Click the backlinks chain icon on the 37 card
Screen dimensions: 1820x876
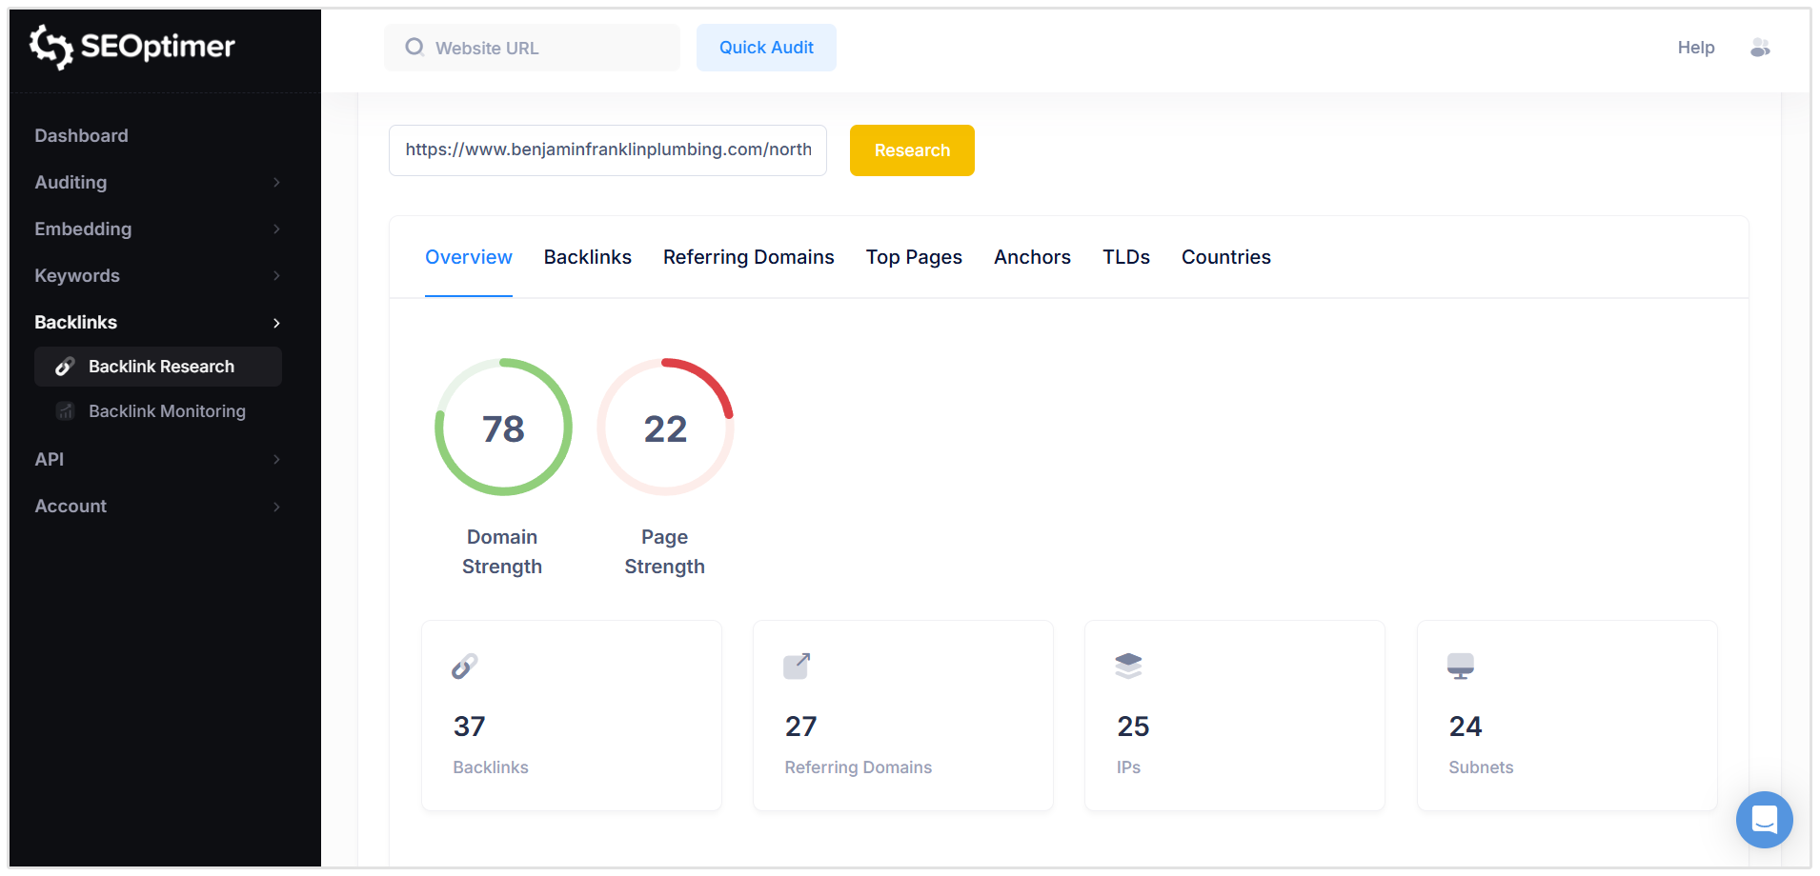(x=466, y=666)
